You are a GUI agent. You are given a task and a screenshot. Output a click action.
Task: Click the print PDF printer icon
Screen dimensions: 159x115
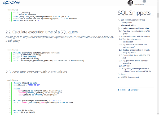(x=129, y=90)
